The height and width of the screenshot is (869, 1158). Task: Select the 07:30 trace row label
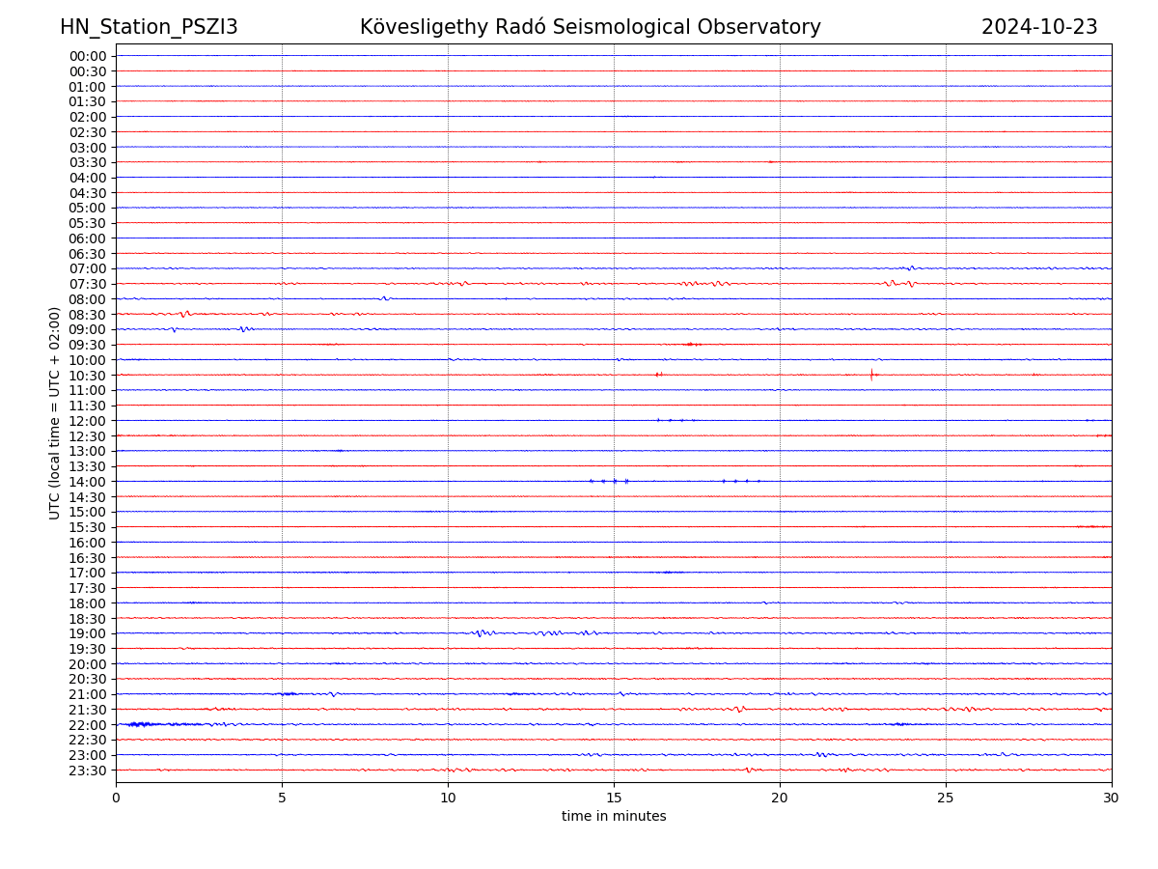(87, 284)
